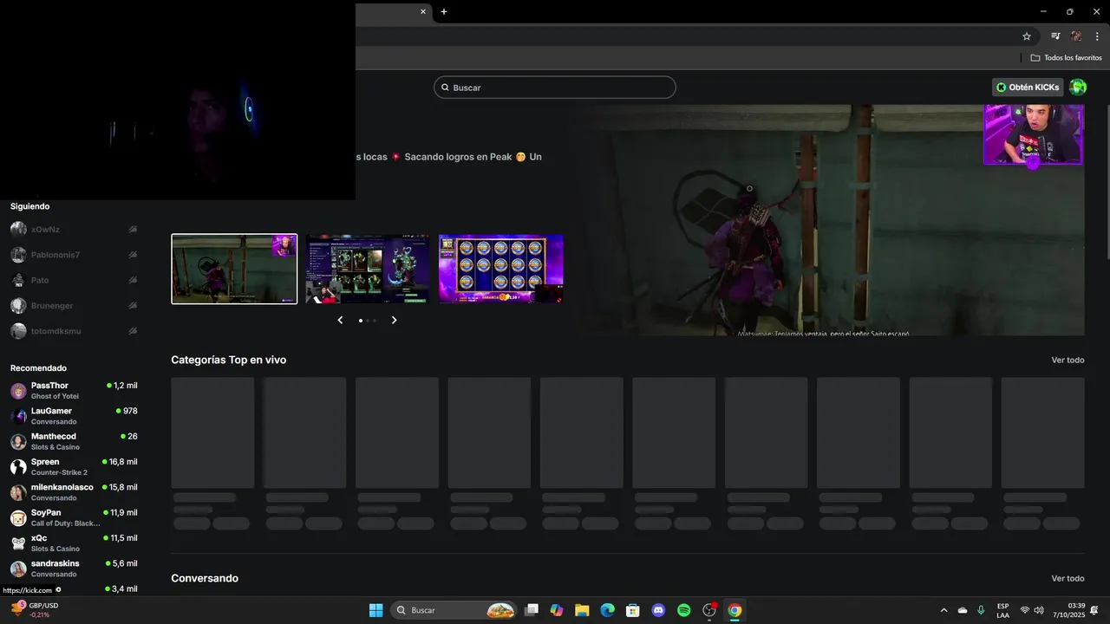Open recommended channel Manthecod
The width and height of the screenshot is (1110, 624).
click(74, 441)
